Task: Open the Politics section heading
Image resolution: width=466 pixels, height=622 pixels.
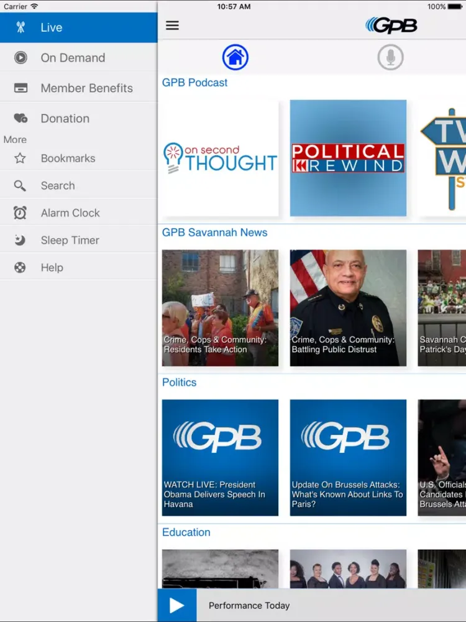Action: (x=179, y=383)
